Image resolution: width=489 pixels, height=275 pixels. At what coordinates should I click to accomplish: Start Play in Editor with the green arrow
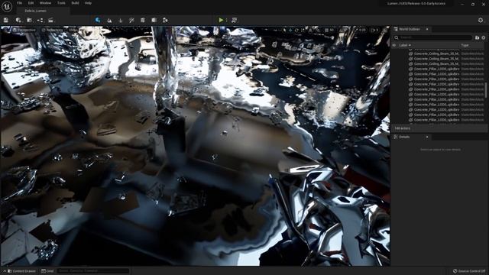pos(221,21)
